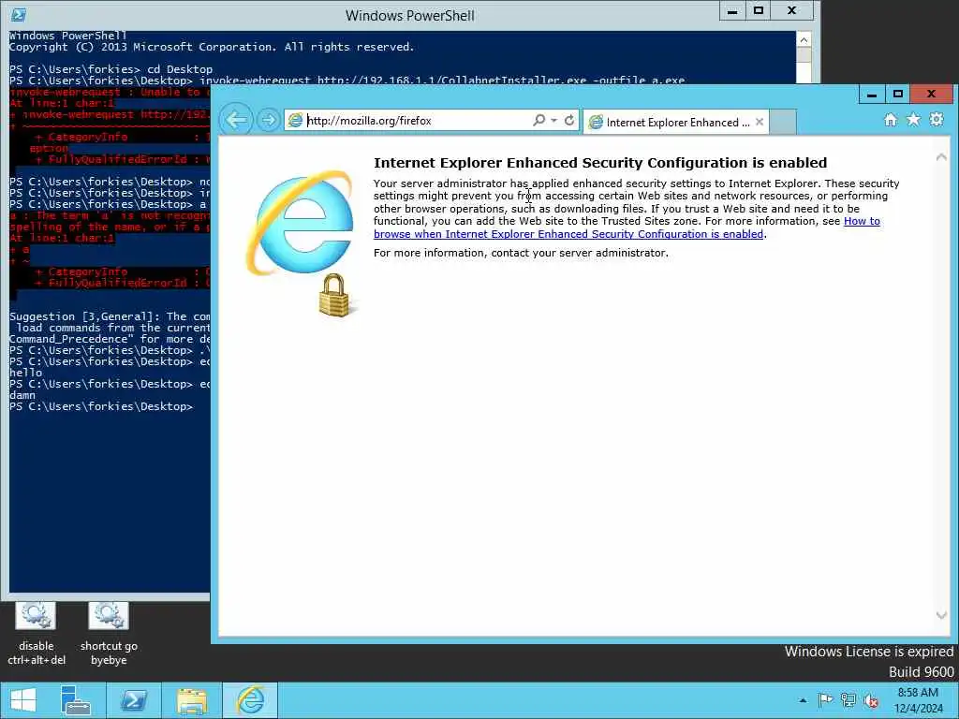Click the PowerShell prompt line at bottom
959x719 pixels.
point(101,406)
